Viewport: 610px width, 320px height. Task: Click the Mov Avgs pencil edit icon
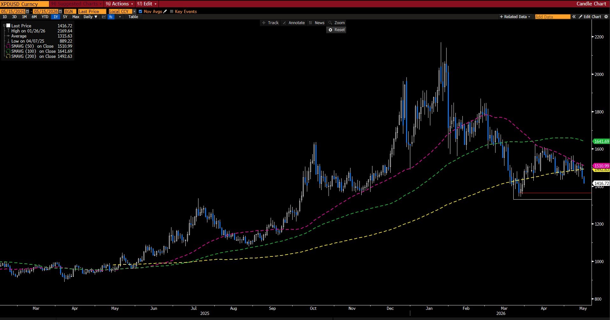[x=165, y=11]
